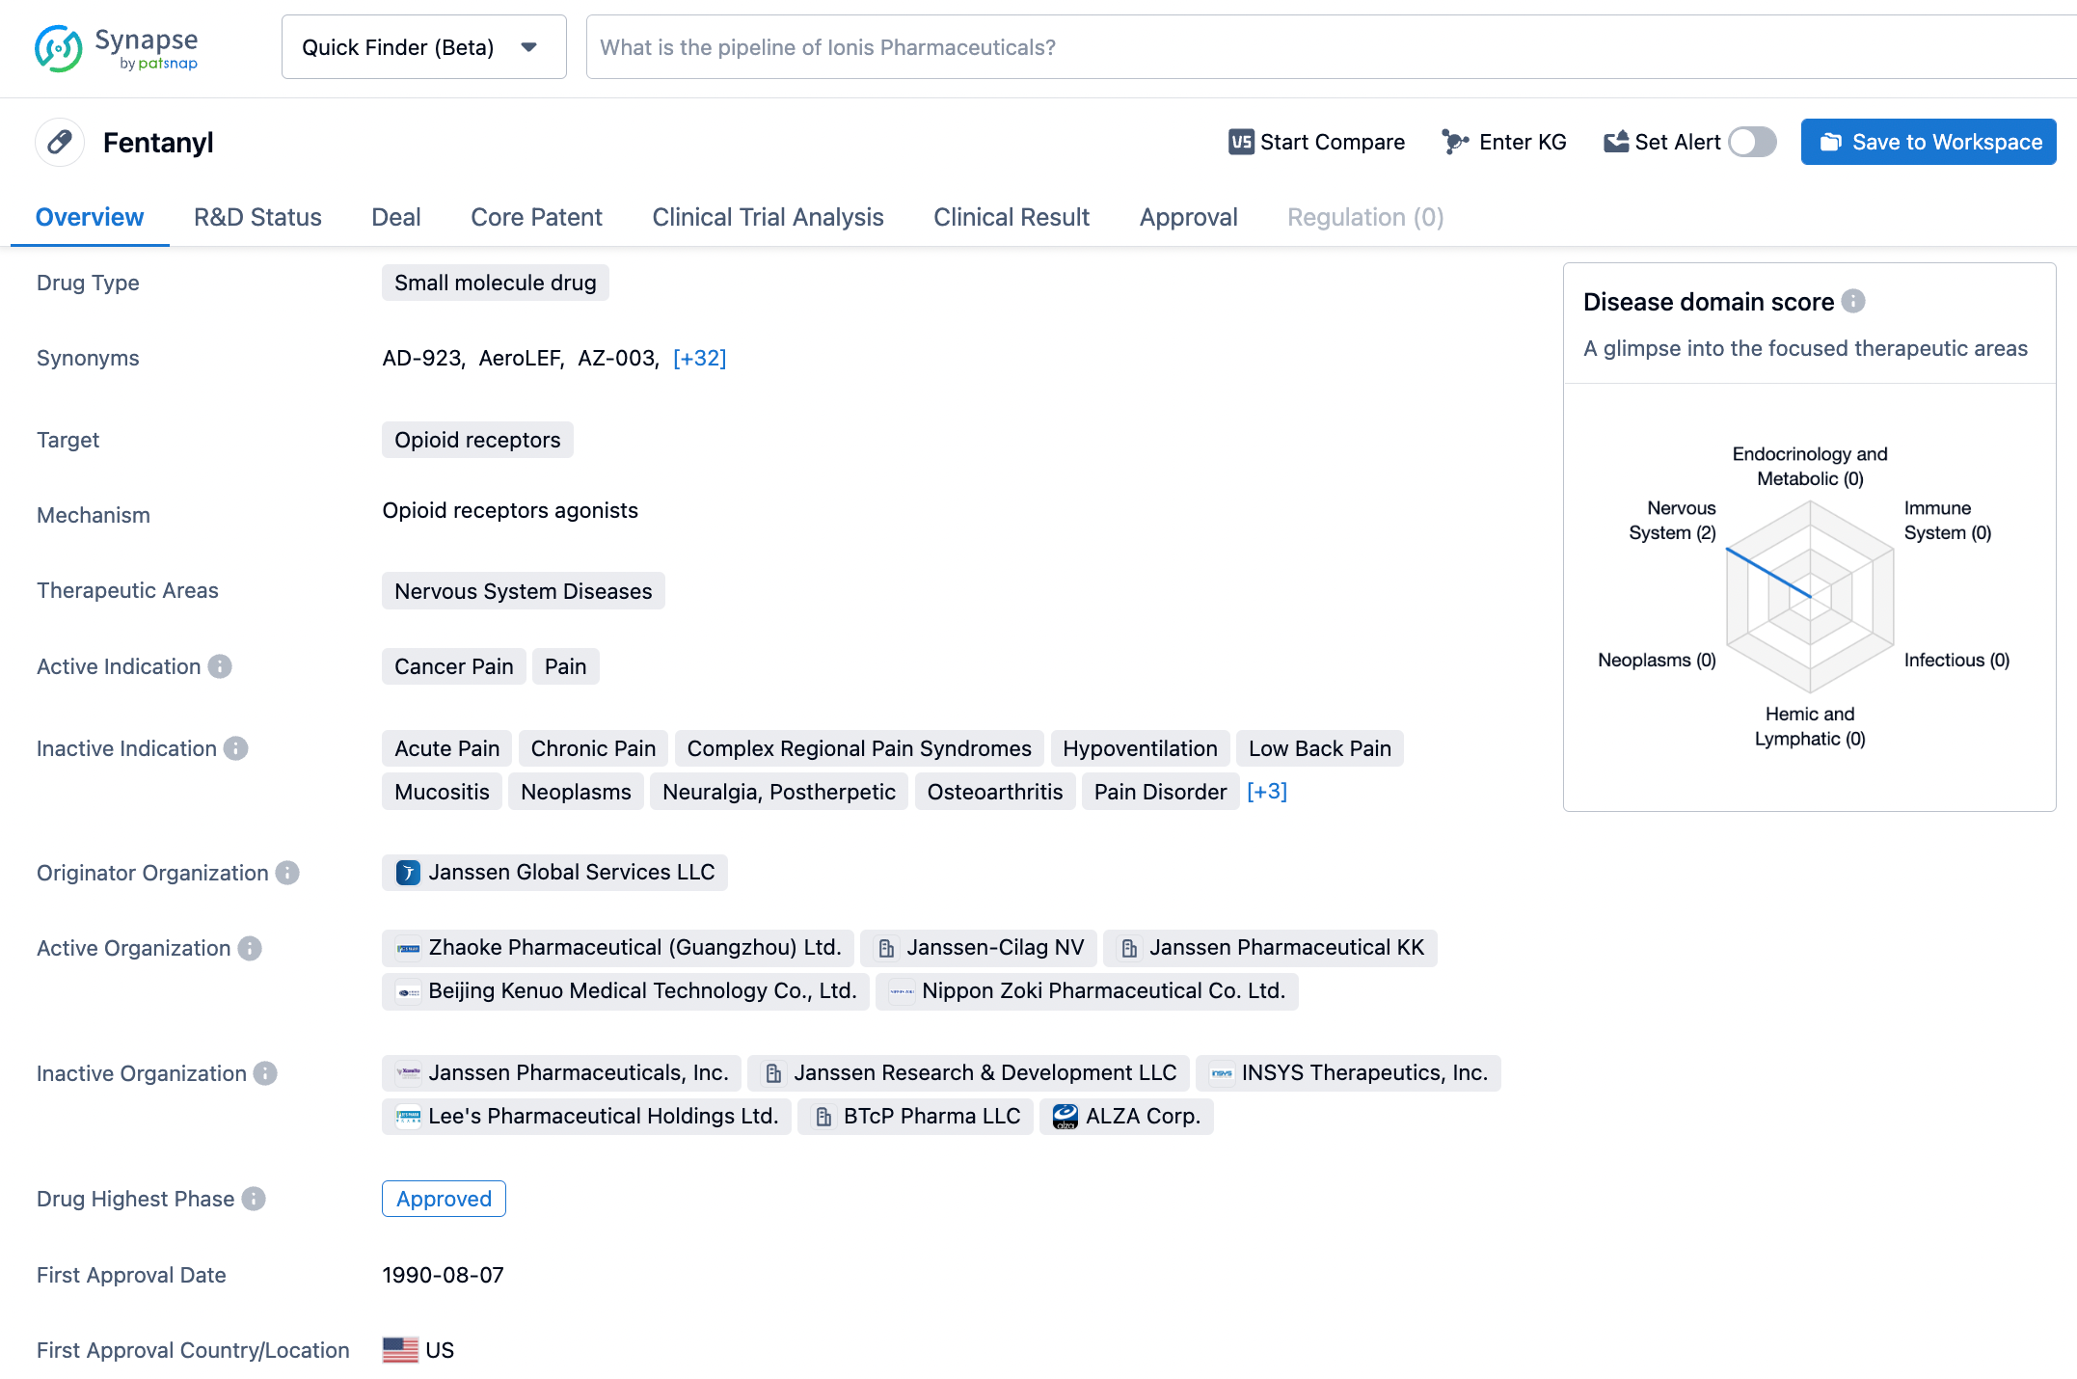Viewport: 2077px width, 1379px height.
Task: Click the pencil/edit icon next to Fentanyl
Action: tap(59, 142)
